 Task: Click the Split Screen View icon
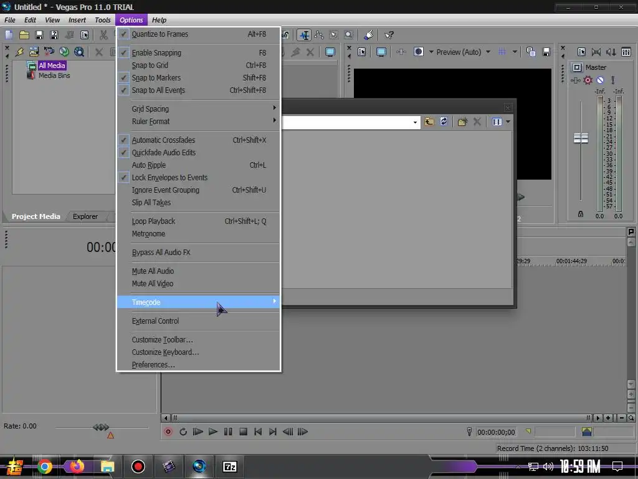419,52
